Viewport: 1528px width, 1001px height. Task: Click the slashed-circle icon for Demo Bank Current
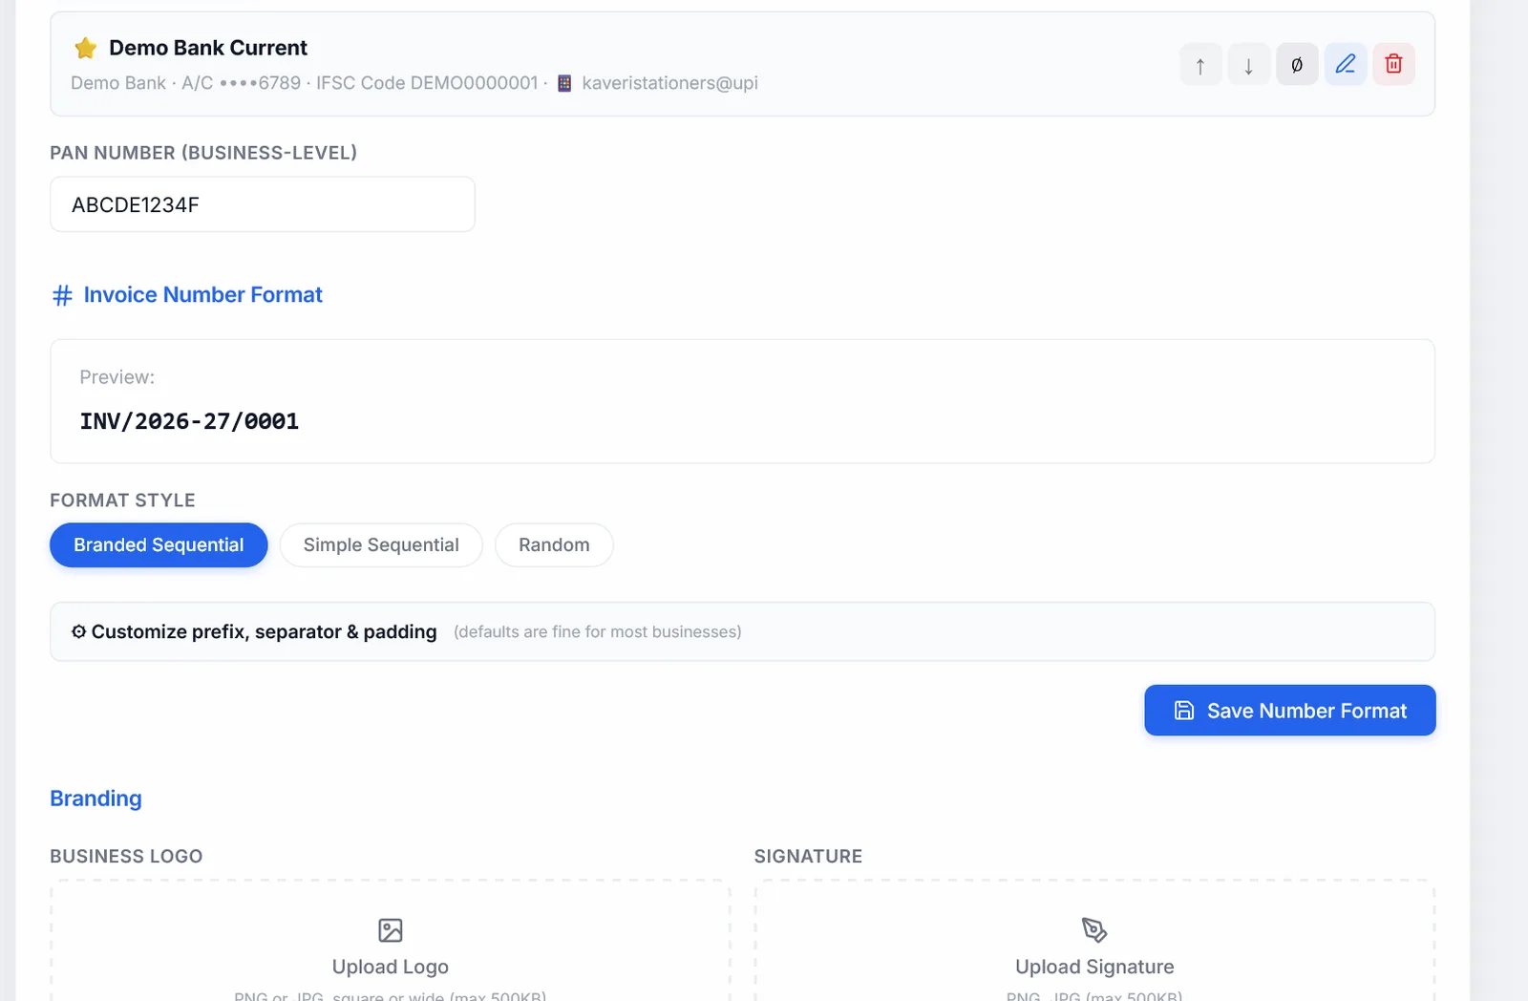[1297, 65]
